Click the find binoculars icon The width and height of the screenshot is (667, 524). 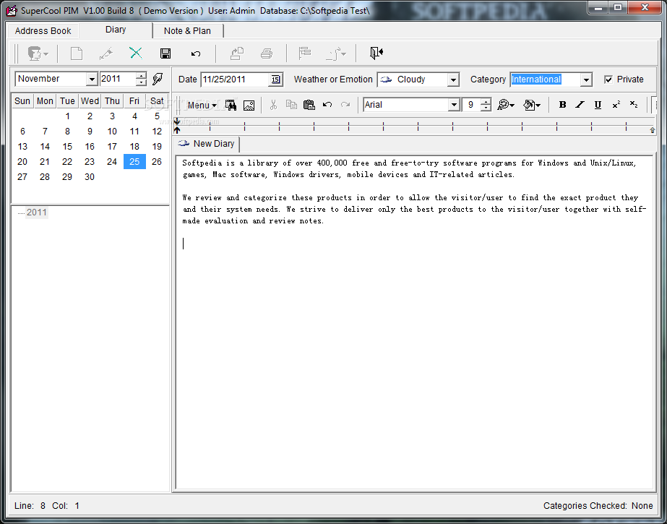(231, 105)
